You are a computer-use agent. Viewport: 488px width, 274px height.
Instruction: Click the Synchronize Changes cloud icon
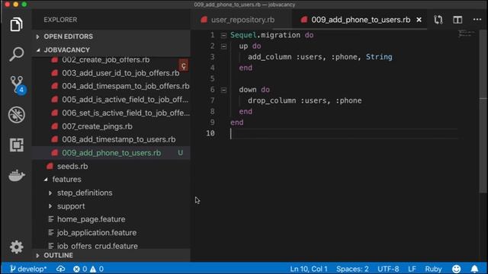click(60, 269)
